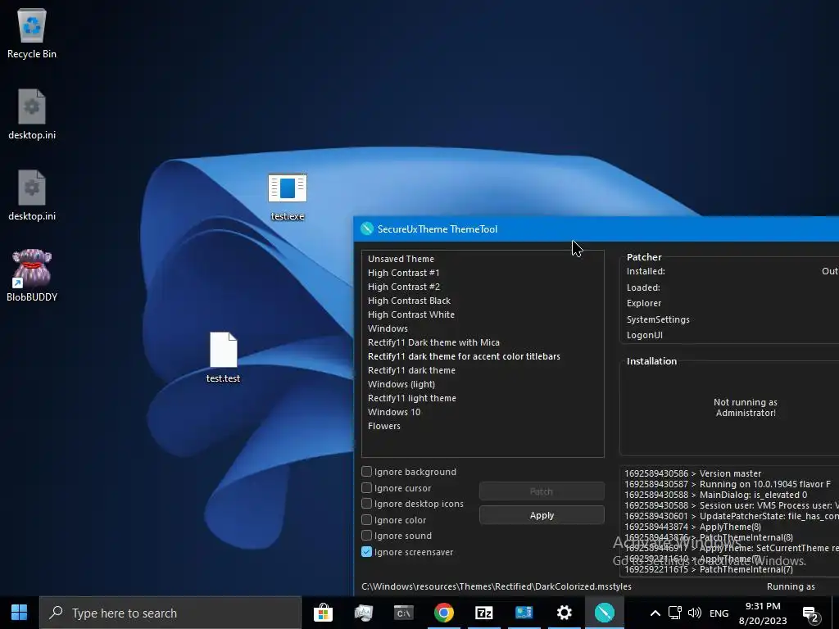The width and height of the screenshot is (839, 629).
Task: Open Settings gear in taskbar
Action: tap(564, 613)
